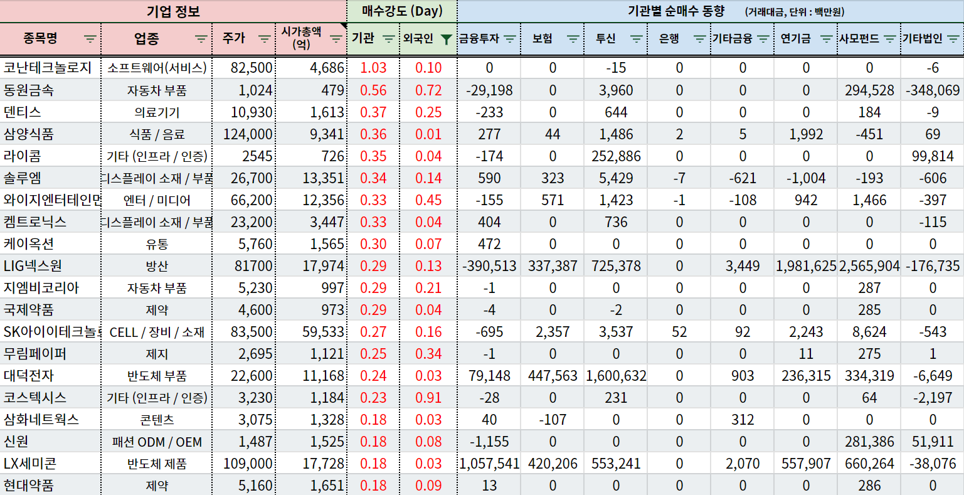The height and width of the screenshot is (495, 964).
Task: Click the 코스텍시스 stock name cell
Action: pyautogui.click(x=50, y=397)
